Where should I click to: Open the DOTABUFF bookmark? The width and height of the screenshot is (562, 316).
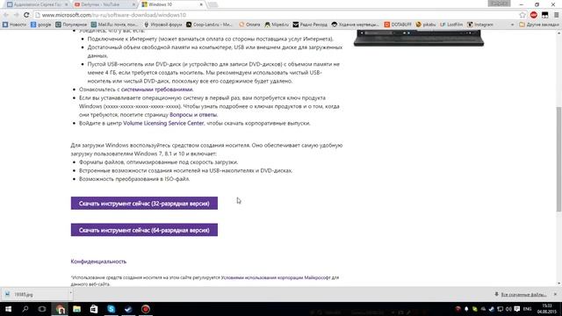[x=398, y=25]
